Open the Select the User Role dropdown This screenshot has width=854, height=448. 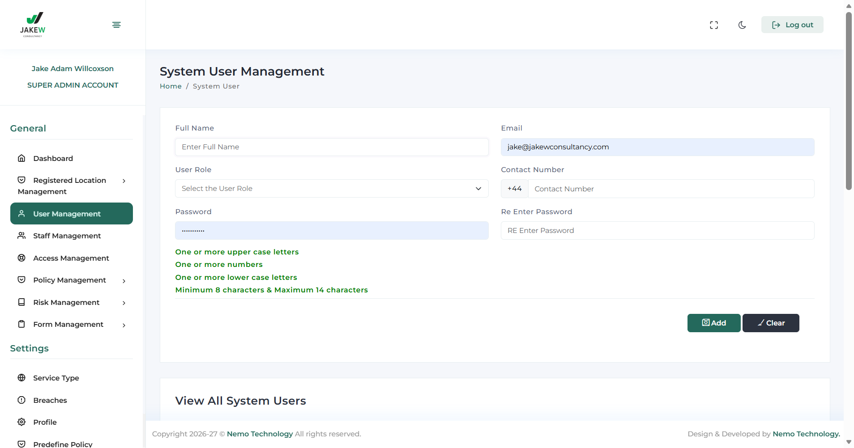[331, 189]
